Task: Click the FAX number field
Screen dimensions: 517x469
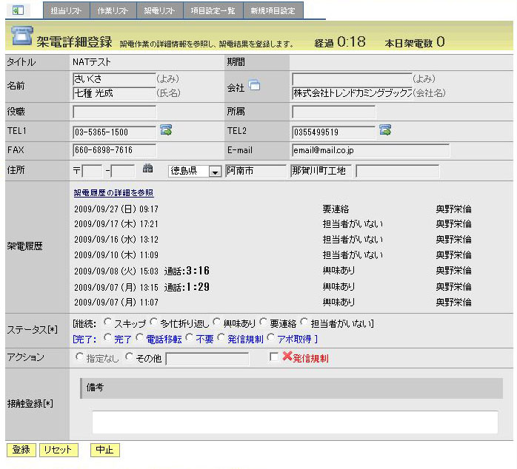Action: coord(114,150)
